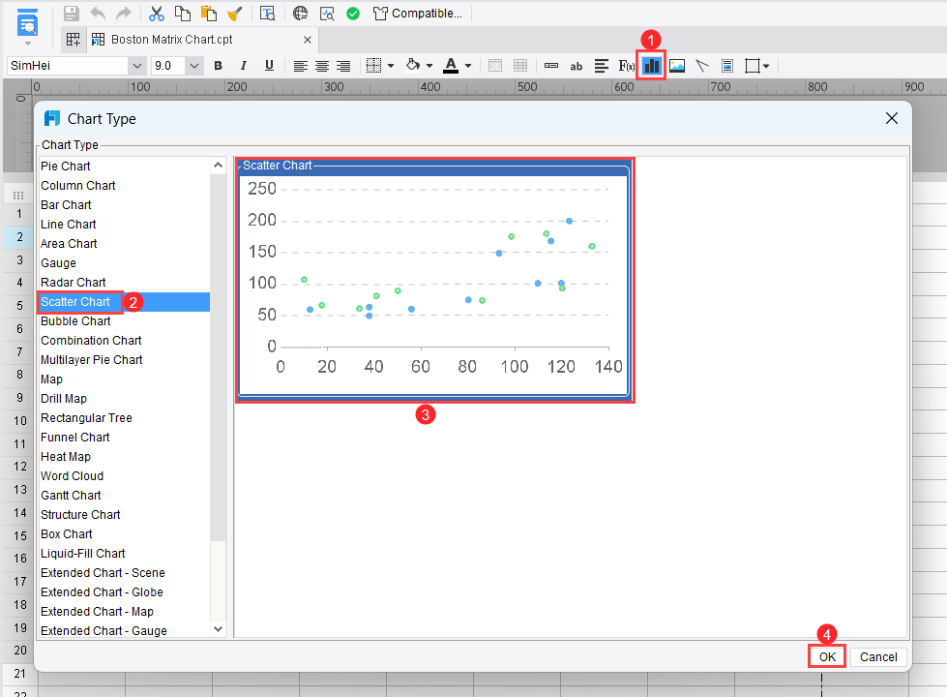The width and height of the screenshot is (947, 697).
Task: Click OK in the Chart Type dialog
Action: pos(827,656)
